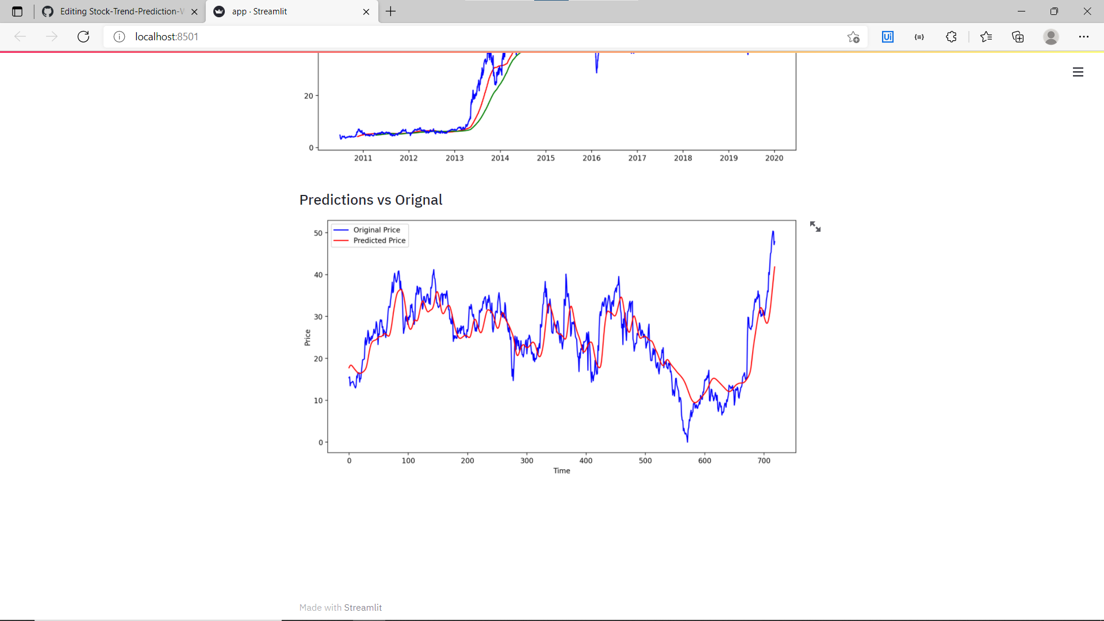Close the Editing Stock-Trend-Prediction tab
The width and height of the screenshot is (1104, 621).
(x=194, y=11)
